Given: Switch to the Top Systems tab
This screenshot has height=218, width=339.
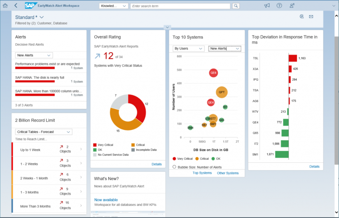Looking at the screenshot, I should click(x=202, y=173).
